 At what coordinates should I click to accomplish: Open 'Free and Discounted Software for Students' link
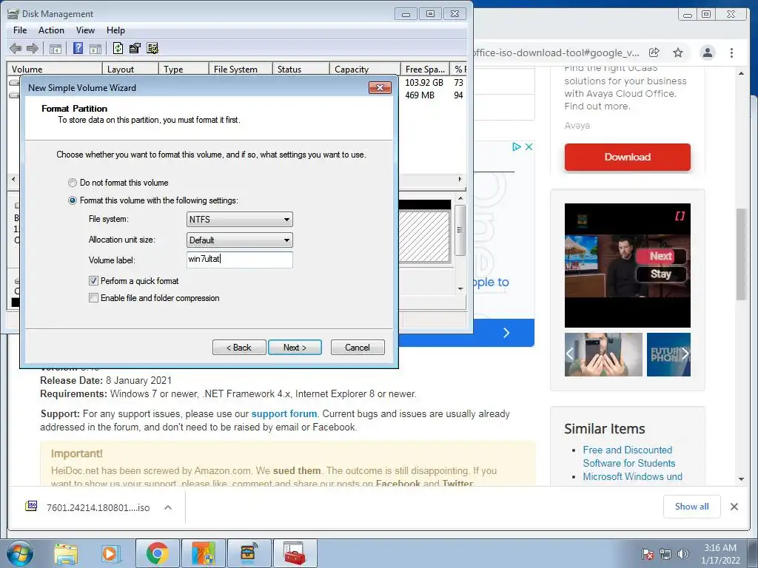click(x=629, y=456)
